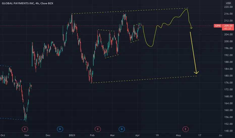The height and width of the screenshot is (138, 235).
Task: Click the 200.00 price axis label
Action: click(x=228, y=41)
